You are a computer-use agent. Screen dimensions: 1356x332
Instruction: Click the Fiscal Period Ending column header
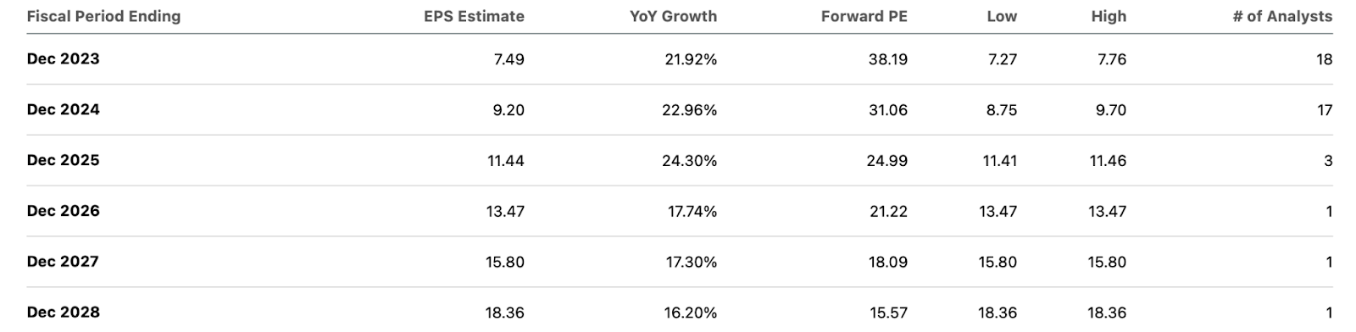103,16
